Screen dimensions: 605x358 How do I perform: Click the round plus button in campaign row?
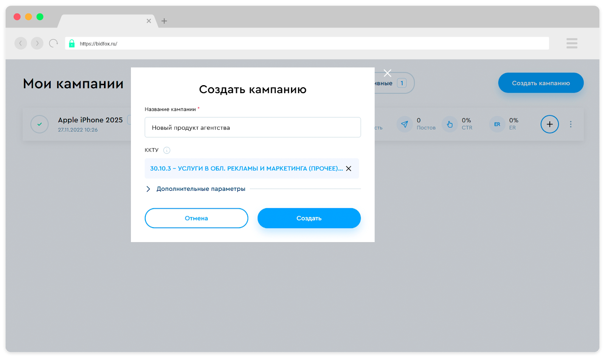tap(549, 124)
